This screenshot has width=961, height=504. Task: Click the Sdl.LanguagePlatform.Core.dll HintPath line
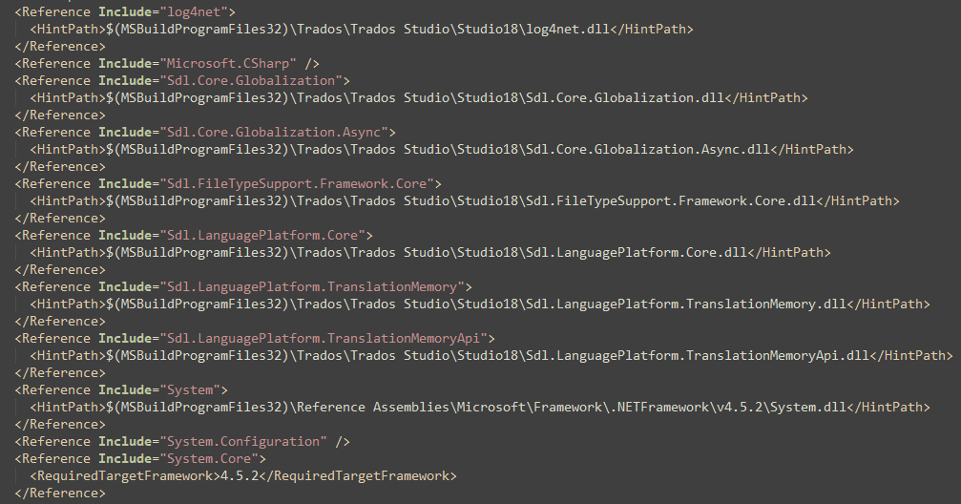430,252
